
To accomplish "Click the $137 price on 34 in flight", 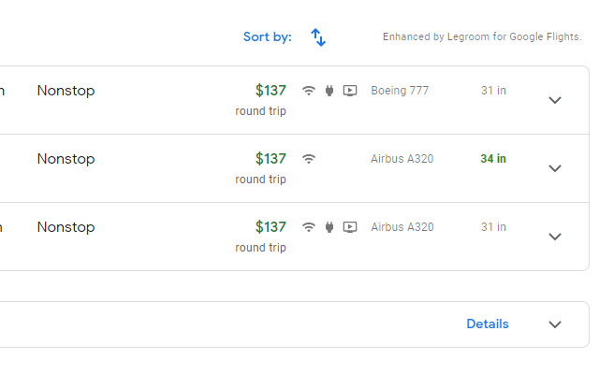I will [x=270, y=159].
